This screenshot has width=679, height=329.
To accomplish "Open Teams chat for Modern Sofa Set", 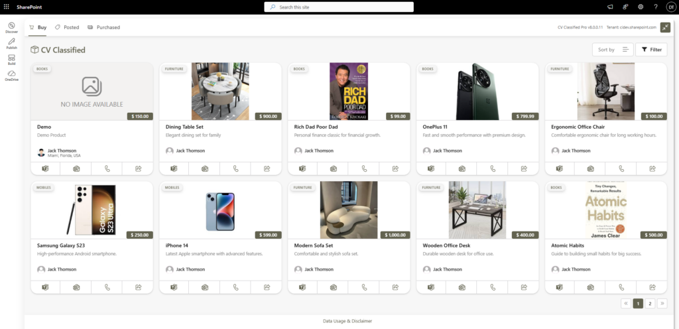I will point(302,287).
